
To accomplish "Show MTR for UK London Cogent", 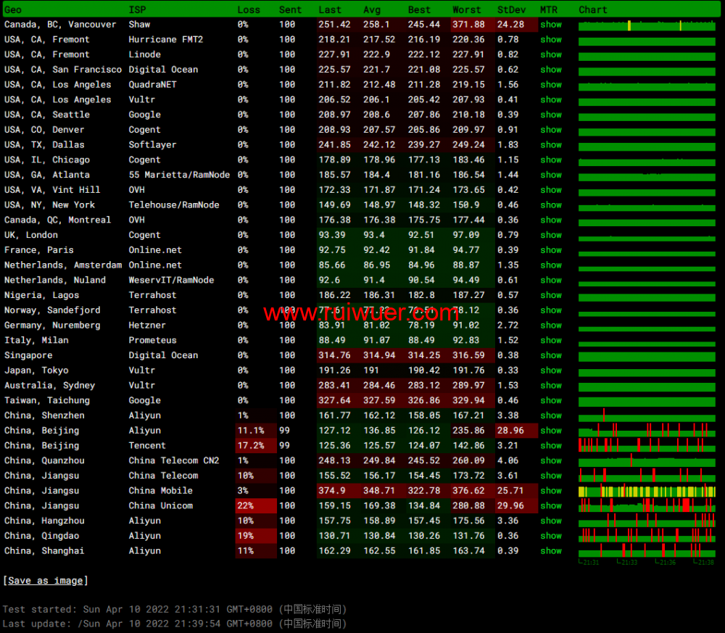I will (550, 235).
